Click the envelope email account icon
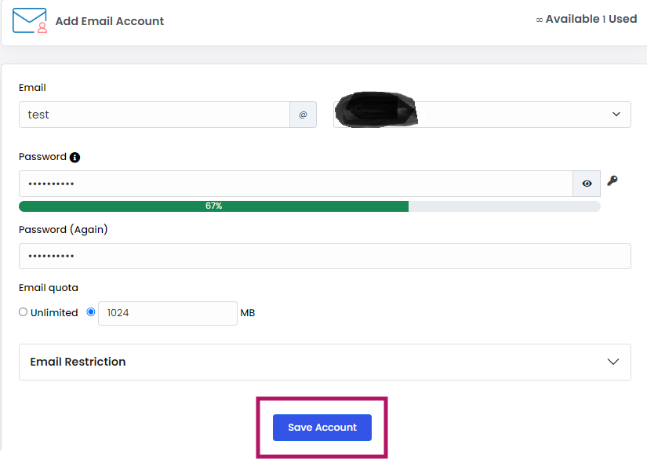647x459 pixels. 31,20
